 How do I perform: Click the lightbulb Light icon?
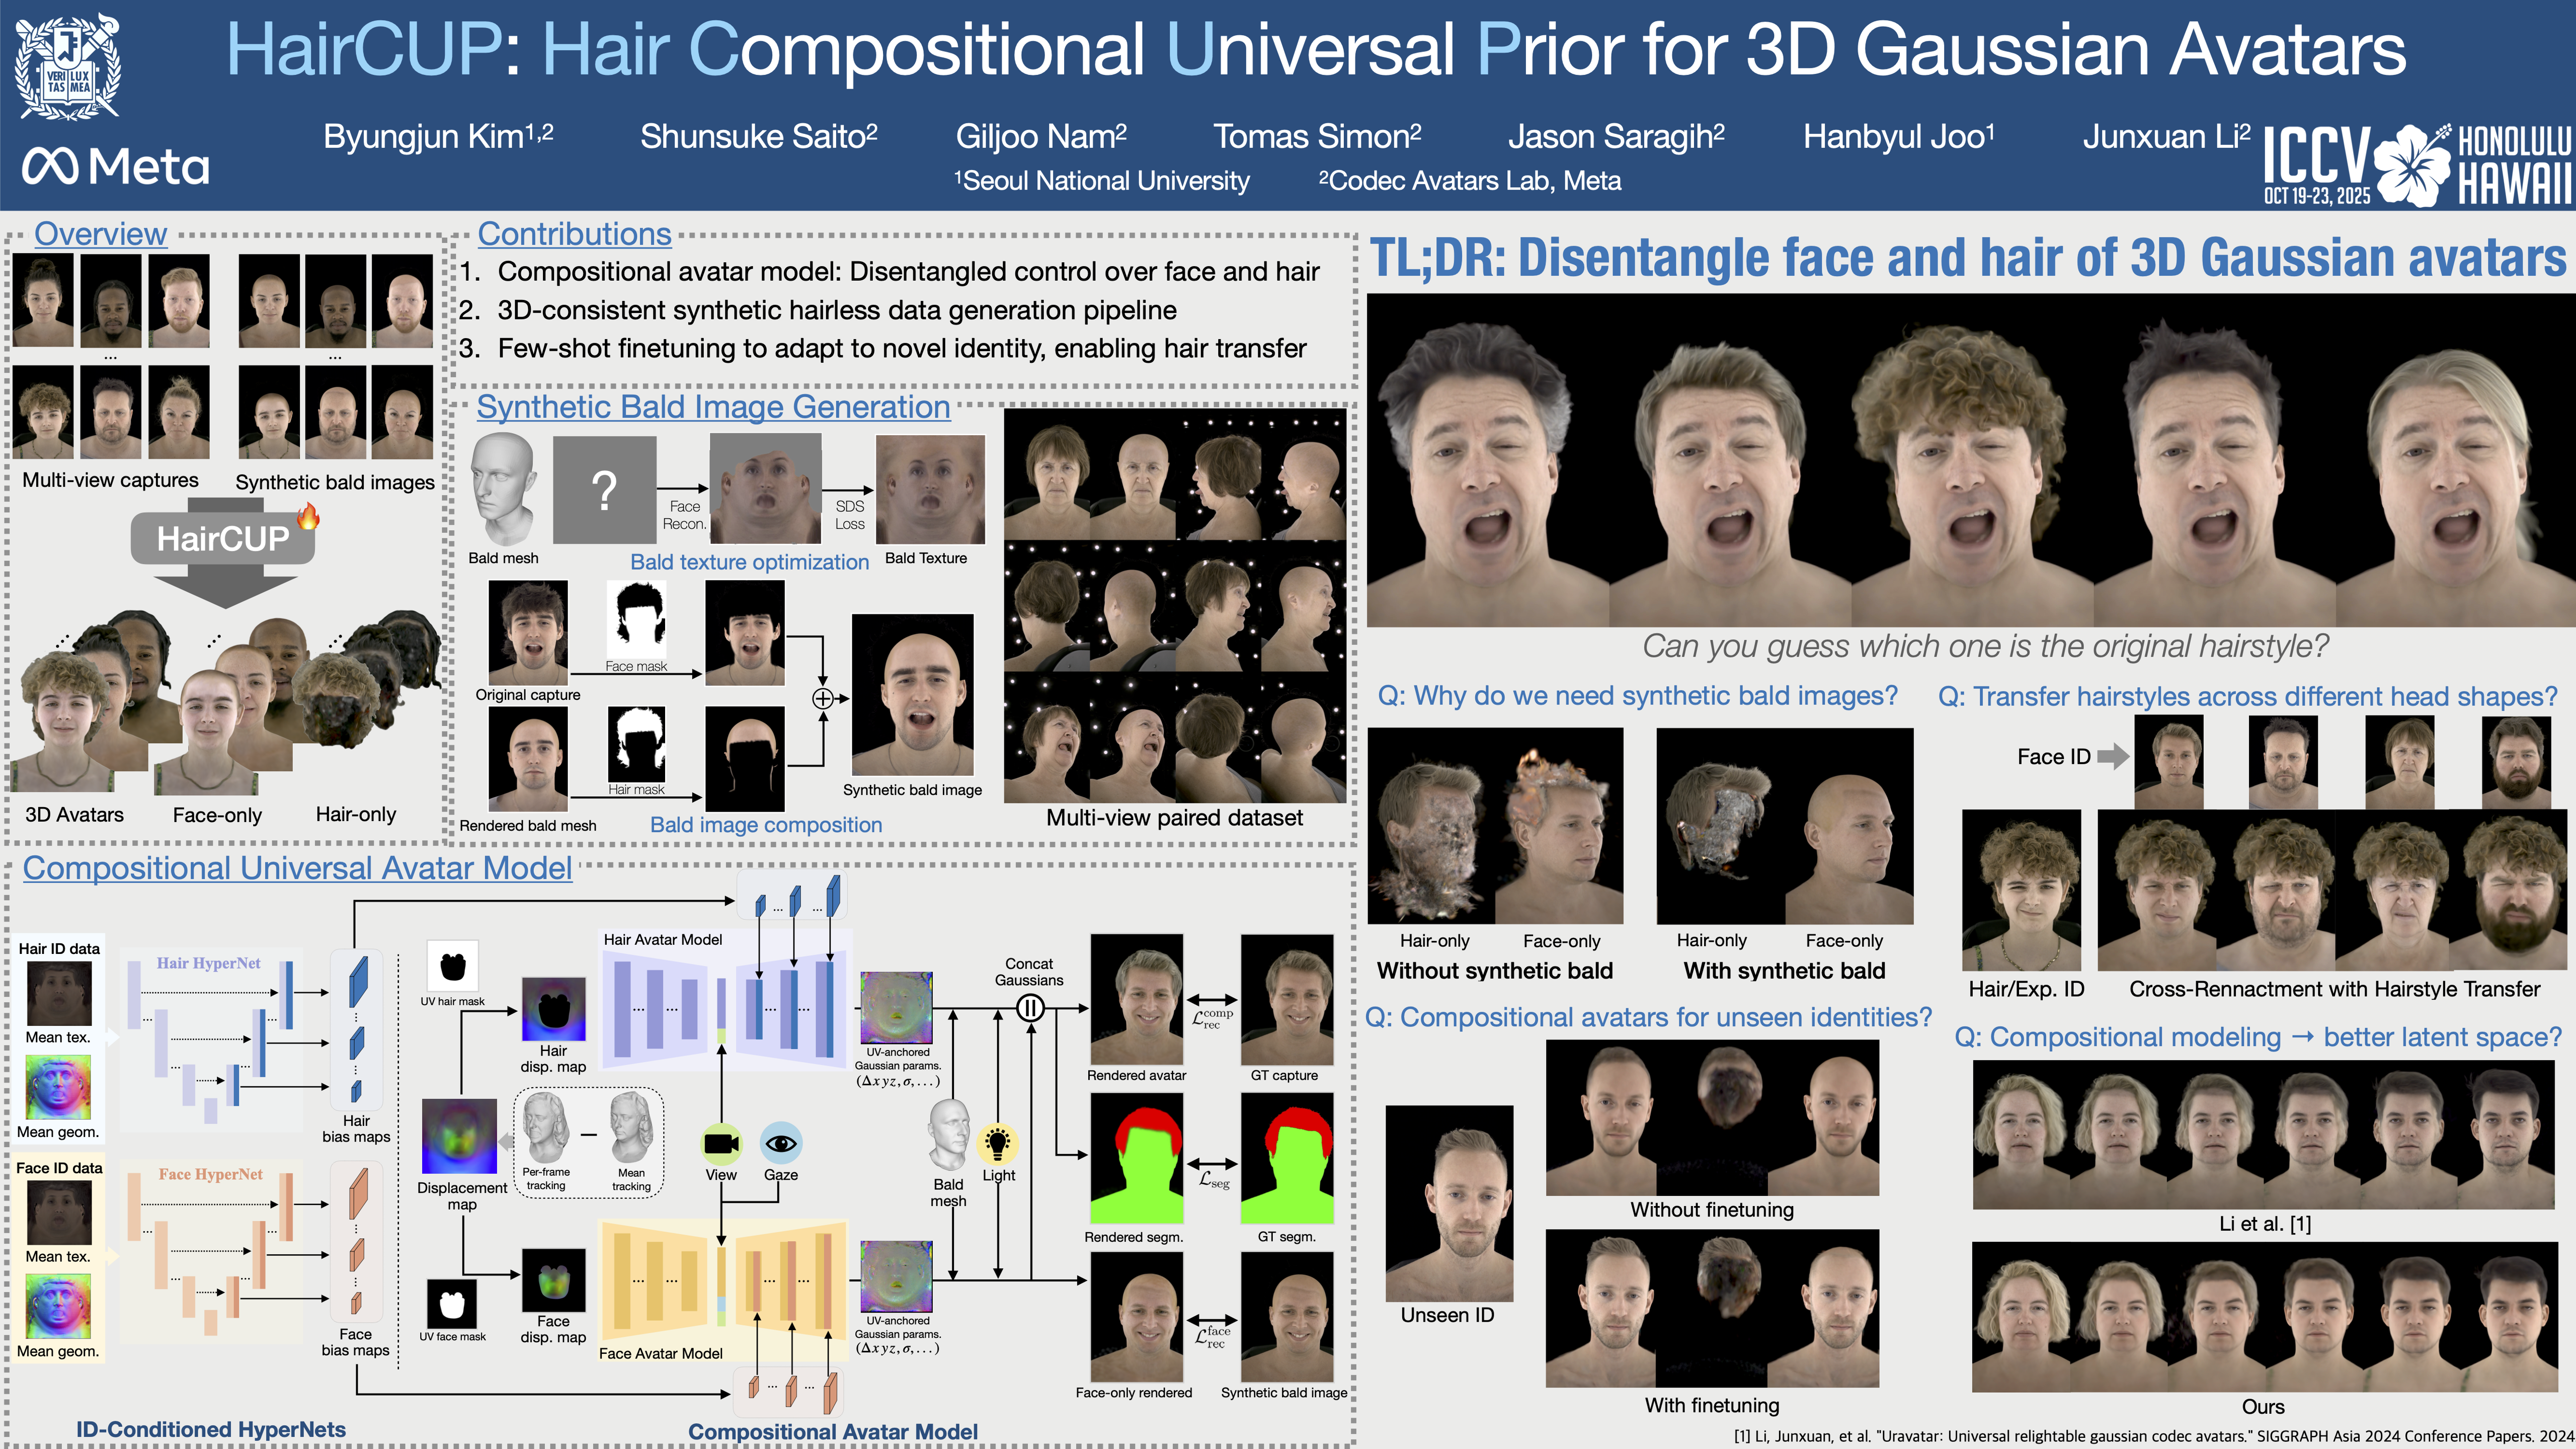coord(997,1143)
